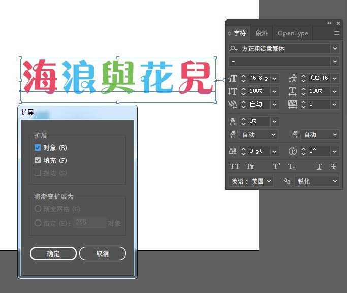This screenshot has width=347, height=293.
Task: Click the rotation 0° value field
Action: (319, 151)
